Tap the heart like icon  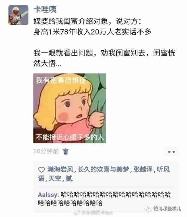[x=41, y=170]
